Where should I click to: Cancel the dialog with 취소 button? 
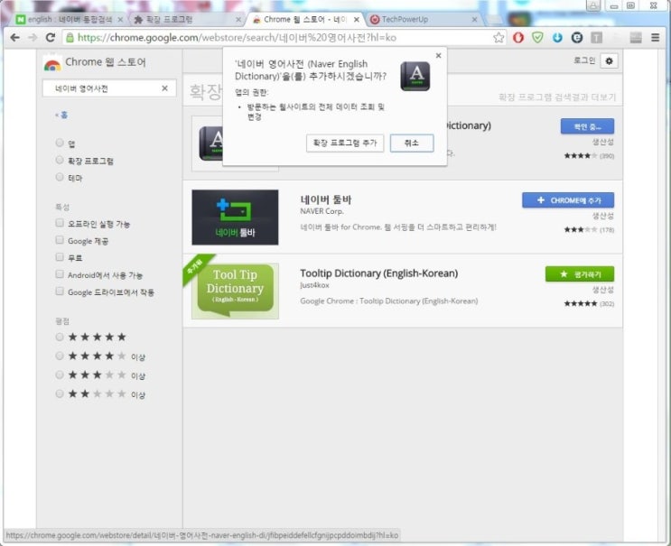coord(412,143)
